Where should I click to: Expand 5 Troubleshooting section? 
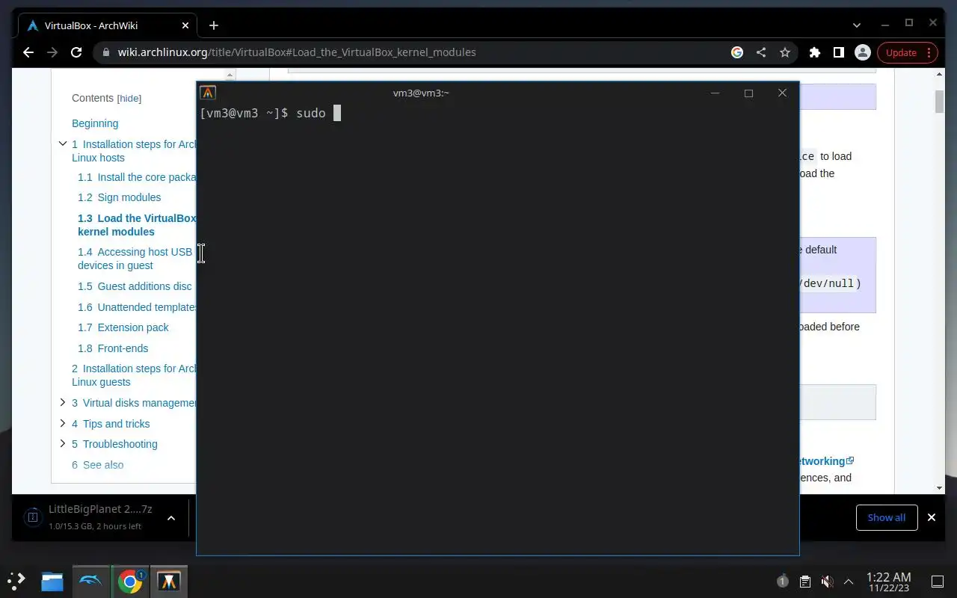63,443
